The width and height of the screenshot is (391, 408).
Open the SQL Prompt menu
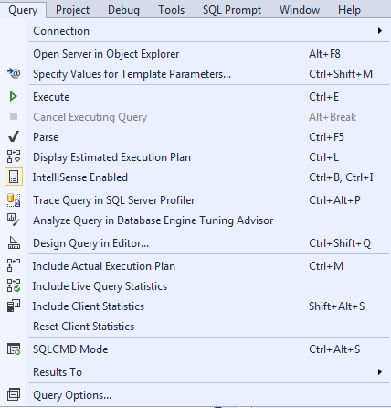coord(232,10)
